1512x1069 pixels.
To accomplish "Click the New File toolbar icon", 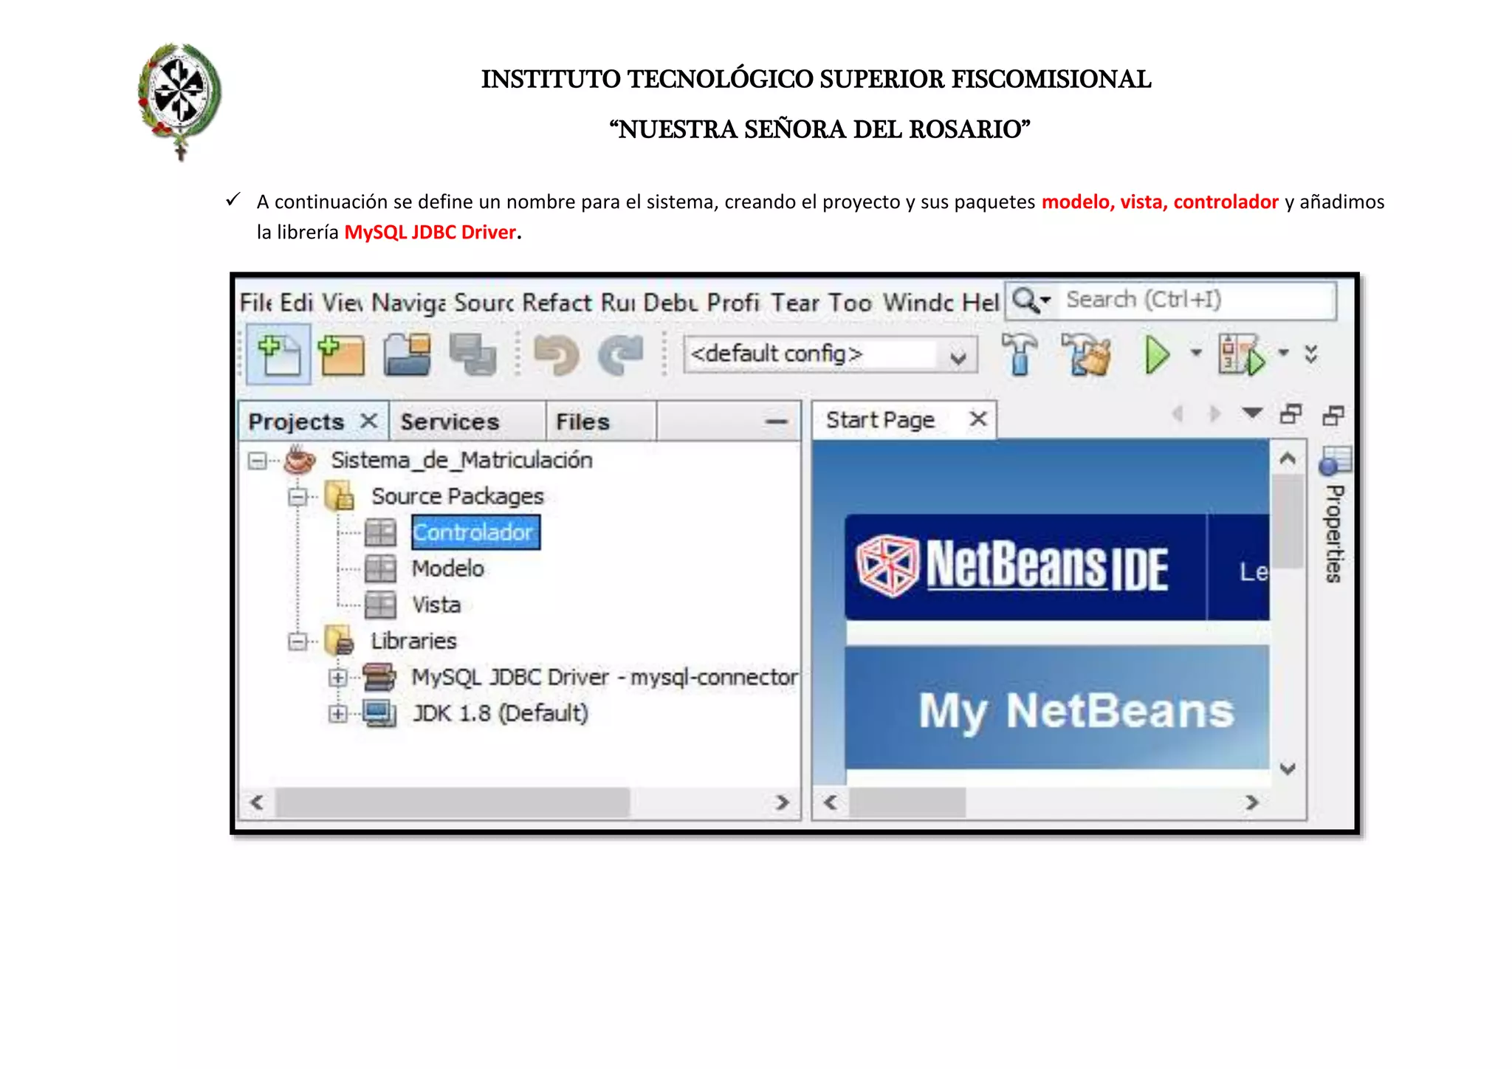I will 278,354.
